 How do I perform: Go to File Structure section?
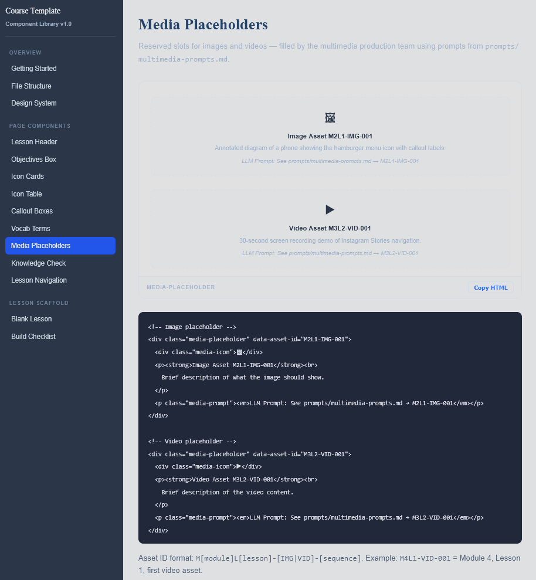pos(31,86)
